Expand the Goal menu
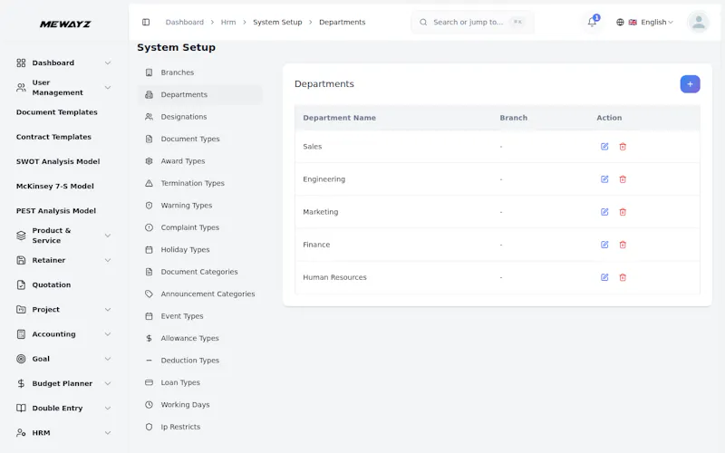The height and width of the screenshot is (453, 725). [63, 359]
